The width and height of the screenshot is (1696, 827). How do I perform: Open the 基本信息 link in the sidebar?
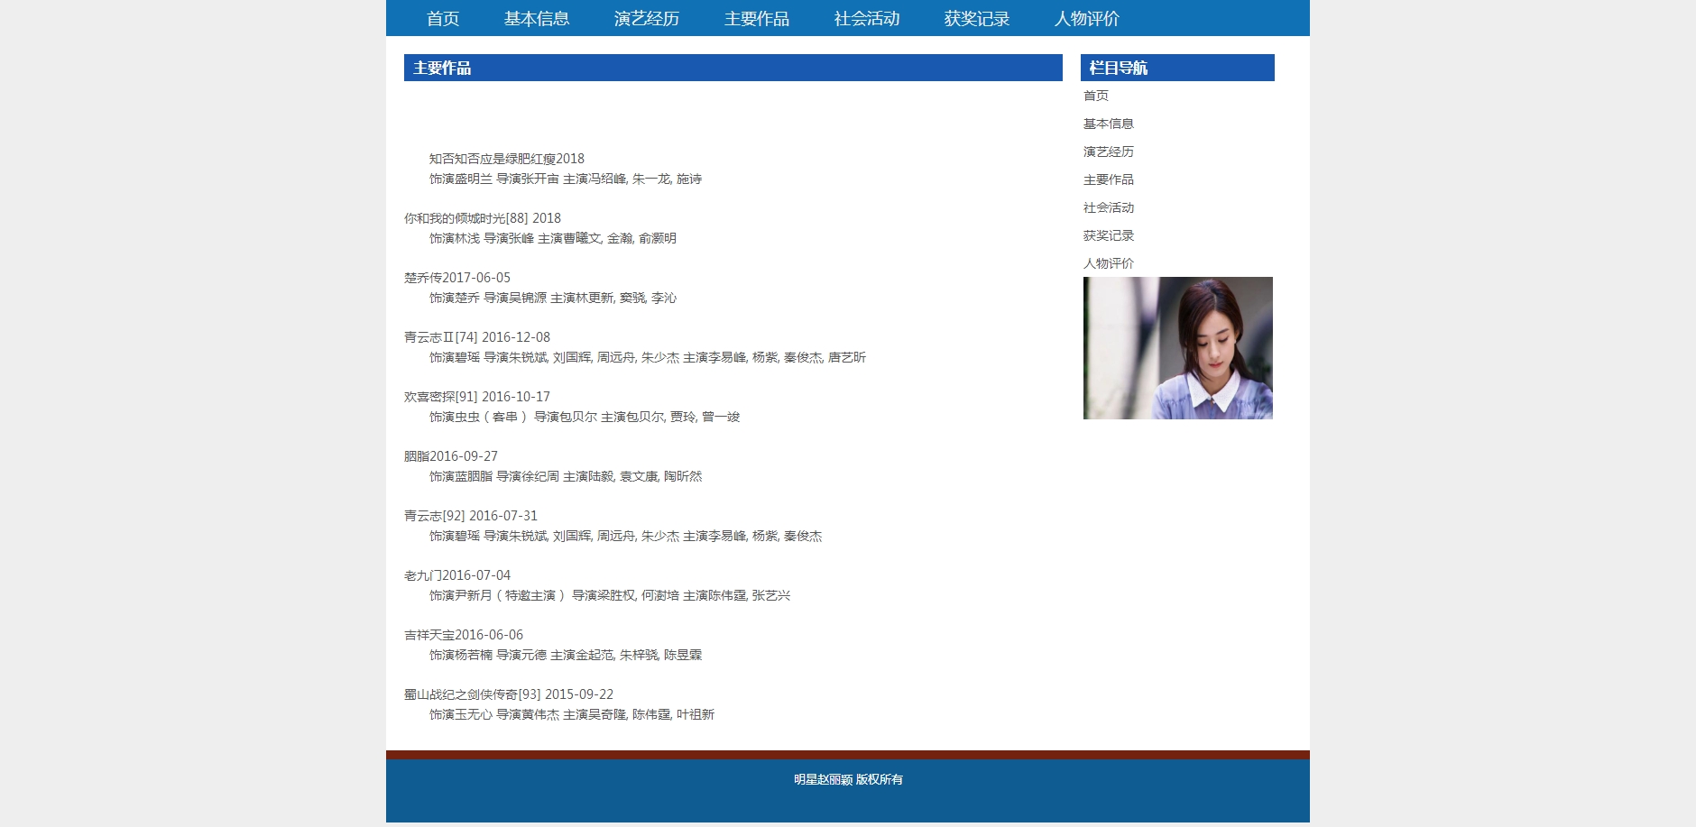(1108, 124)
